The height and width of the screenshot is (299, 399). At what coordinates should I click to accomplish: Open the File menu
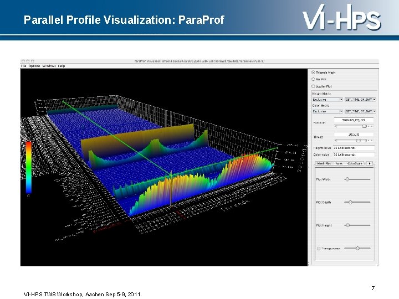pyautogui.click(x=24, y=66)
